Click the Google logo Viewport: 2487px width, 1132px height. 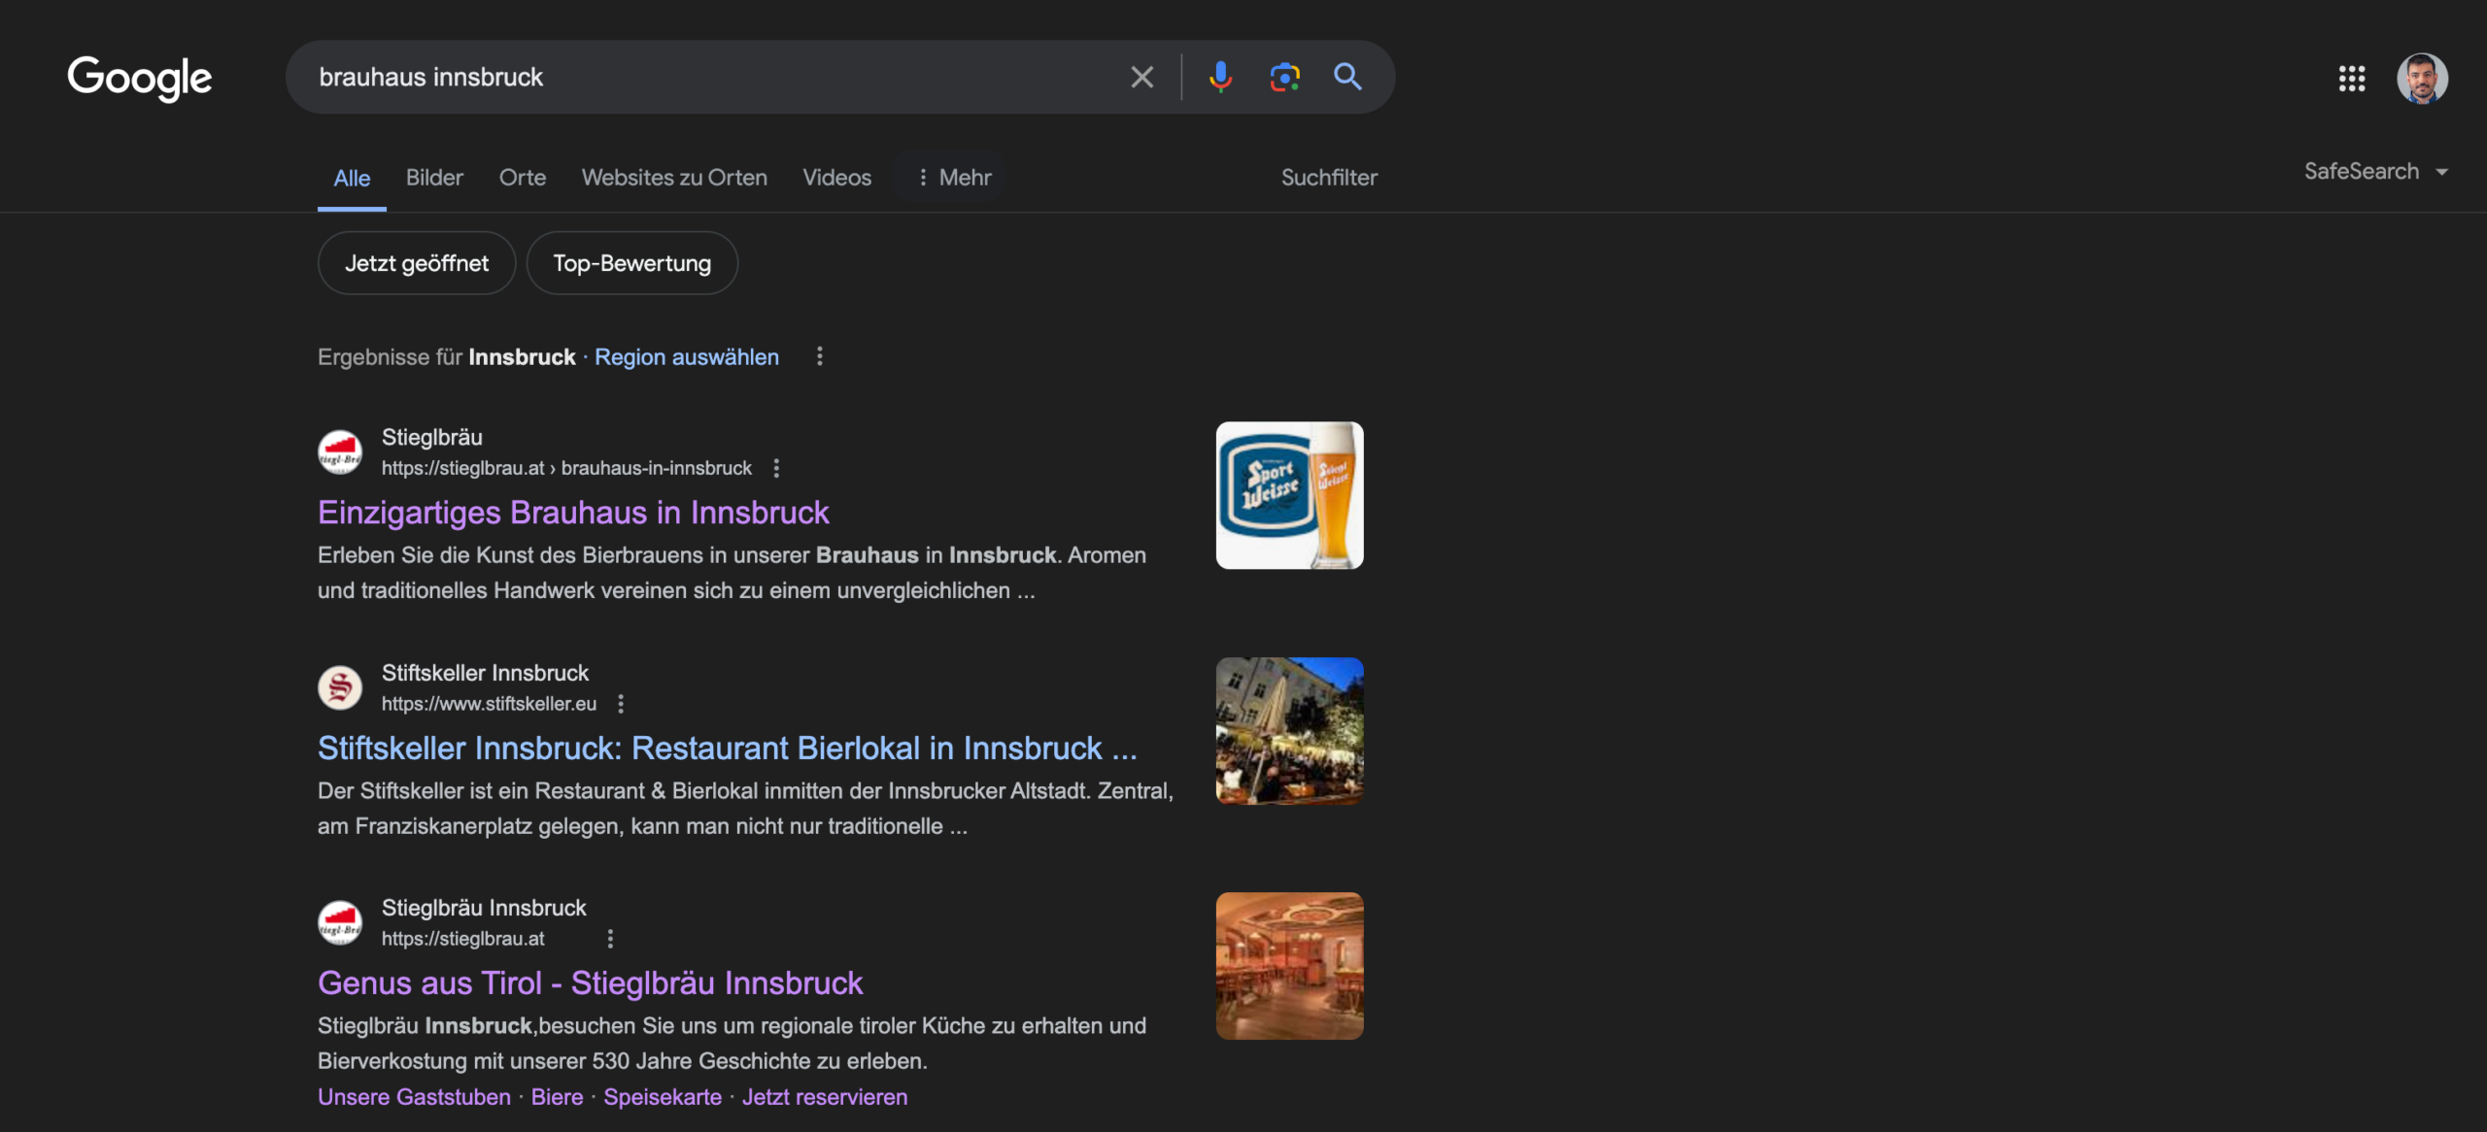tap(140, 78)
